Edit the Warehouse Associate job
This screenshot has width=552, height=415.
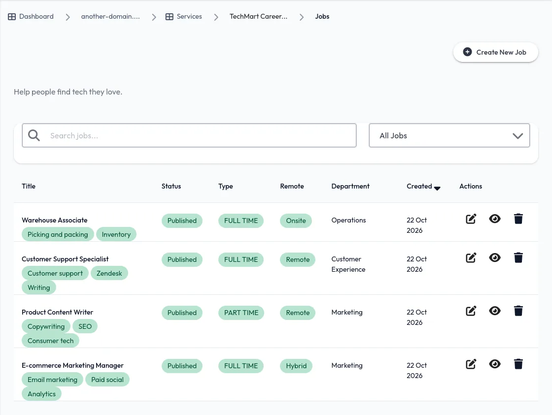[x=471, y=219]
